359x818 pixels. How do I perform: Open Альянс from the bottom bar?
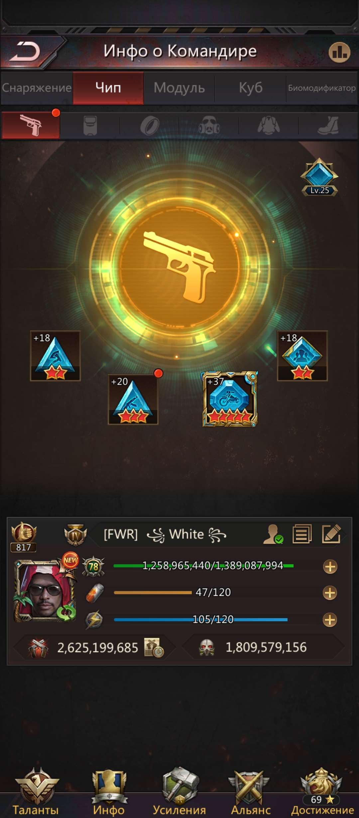251,791
